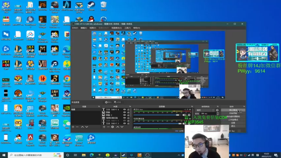Image resolution: width=281 pixels, height=158 pixels.
Task: Click 停止推流 stop streaming button
Action: coord(233,110)
